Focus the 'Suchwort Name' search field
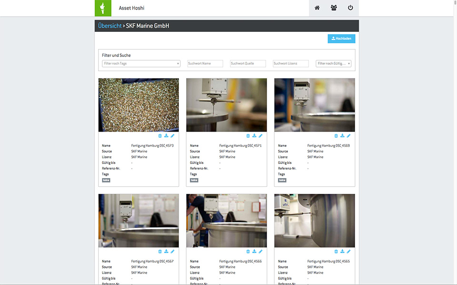This screenshot has height=285, width=457. click(205, 64)
